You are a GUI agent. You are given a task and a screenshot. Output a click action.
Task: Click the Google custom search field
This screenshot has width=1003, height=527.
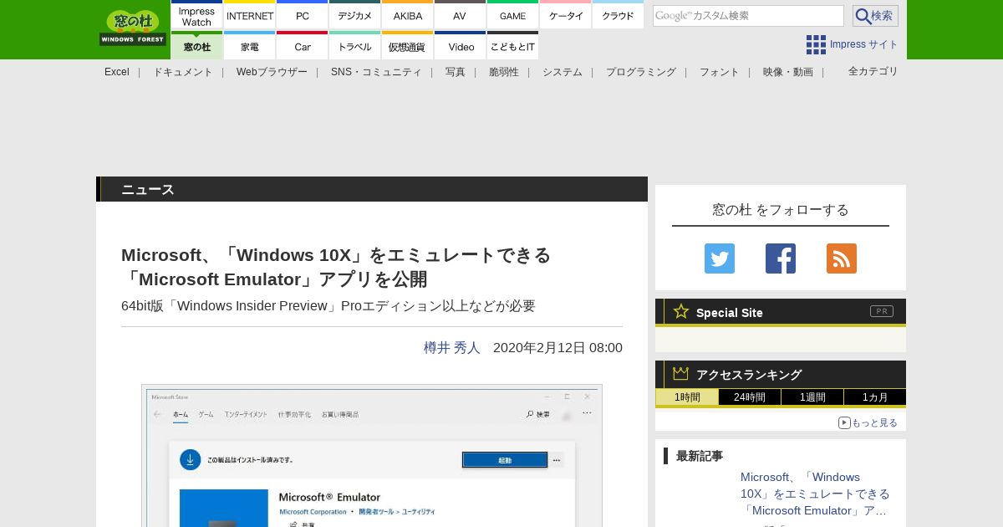[x=748, y=16]
